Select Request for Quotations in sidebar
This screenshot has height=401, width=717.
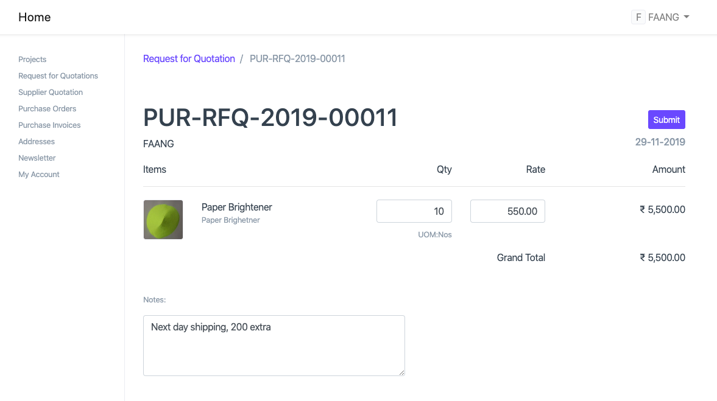(58, 75)
